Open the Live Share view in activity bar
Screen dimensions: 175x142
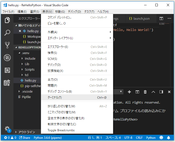click(x=7, y=83)
